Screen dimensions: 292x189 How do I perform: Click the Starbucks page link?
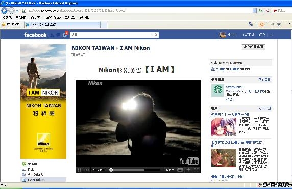pyautogui.click(x=234, y=87)
